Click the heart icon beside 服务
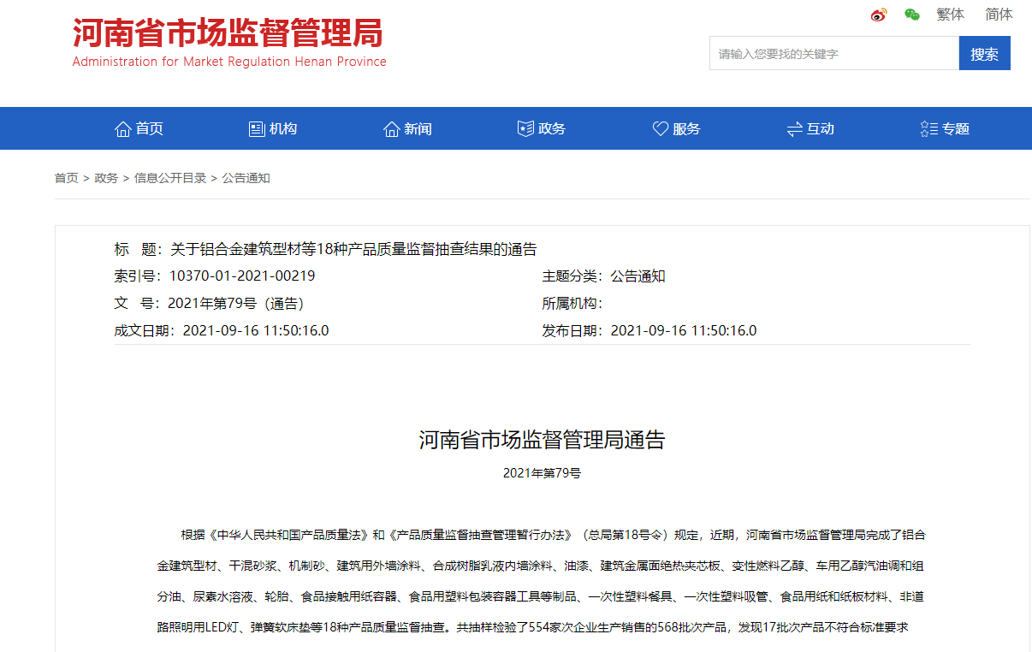The width and height of the screenshot is (1032, 652). pos(661,129)
